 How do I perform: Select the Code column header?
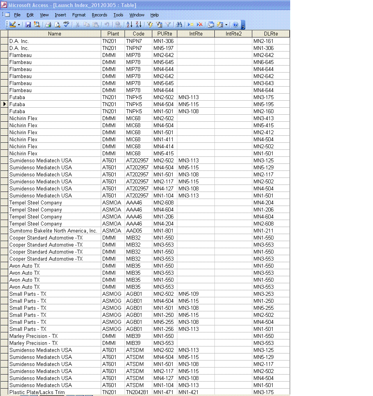pyautogui.click(x=139, y=34)
